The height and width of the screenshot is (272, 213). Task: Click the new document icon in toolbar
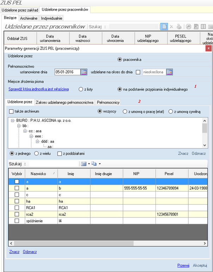[164, 26]
